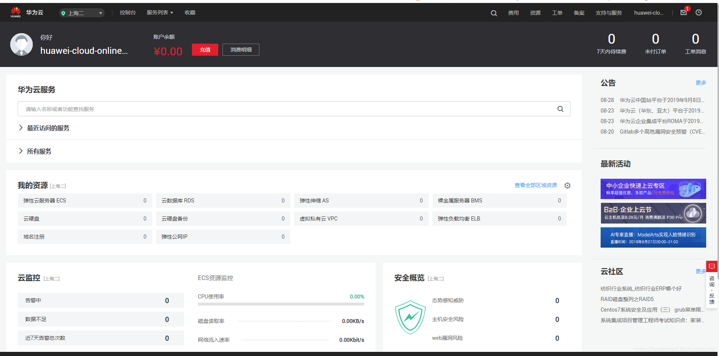Open my resources settings gear
The image size is (719, 356).
[567, 186]
